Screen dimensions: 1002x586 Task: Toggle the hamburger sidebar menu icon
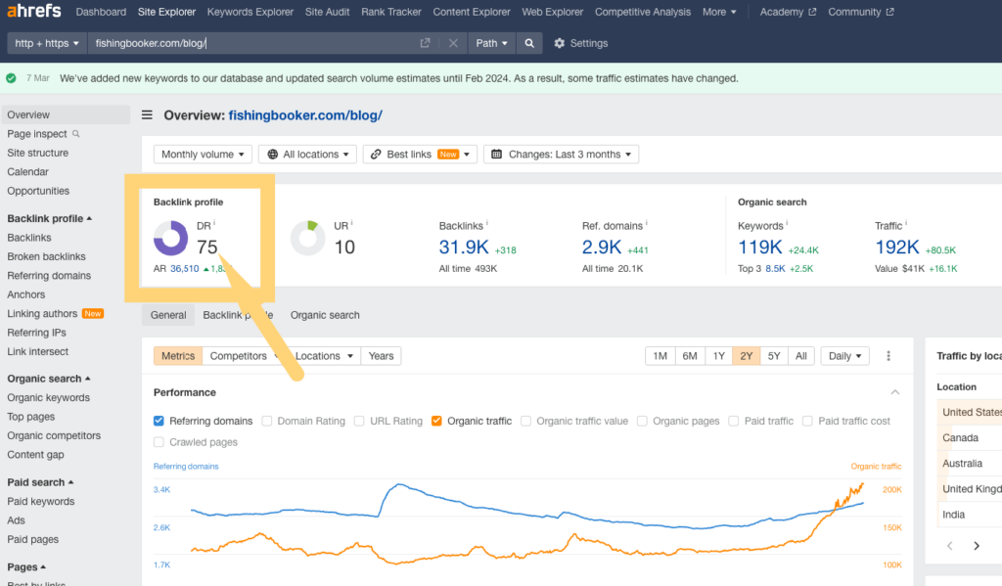pos(147,115)
